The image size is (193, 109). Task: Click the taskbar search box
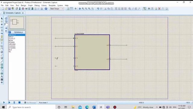[31, 107]
